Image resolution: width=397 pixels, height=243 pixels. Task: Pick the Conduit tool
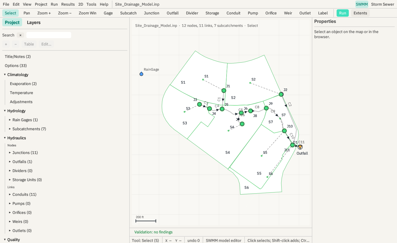tap(233, 13)
